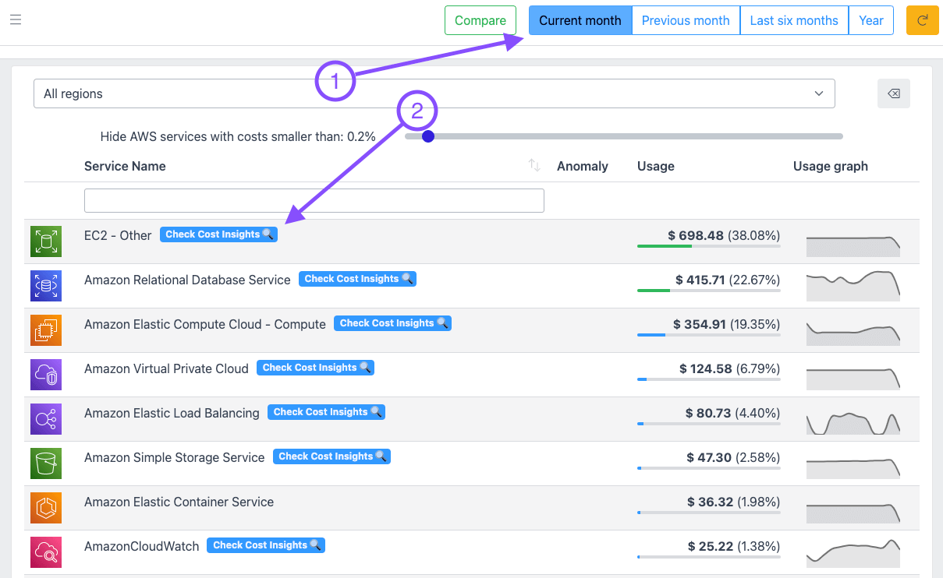Check Cost Insights for Simple Storage Service

pyautogui.click(x=331, y=456)
